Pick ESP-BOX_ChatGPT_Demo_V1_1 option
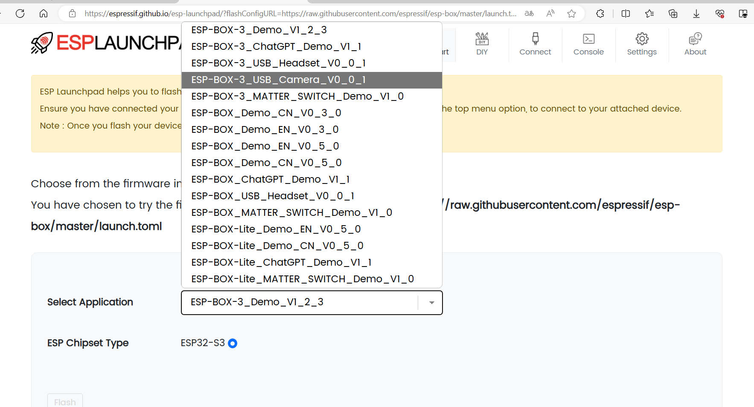This screenshot has height=407, width=754. (312, 179)
